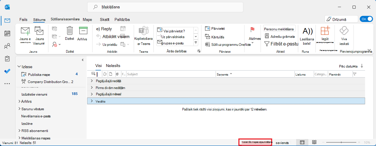Click Koplietošana ar Teams icon
The height and width of the screenshot is (146, 376).
(143, 36)
